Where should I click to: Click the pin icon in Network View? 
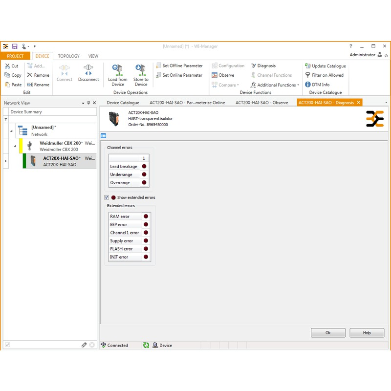pos(88,103)
